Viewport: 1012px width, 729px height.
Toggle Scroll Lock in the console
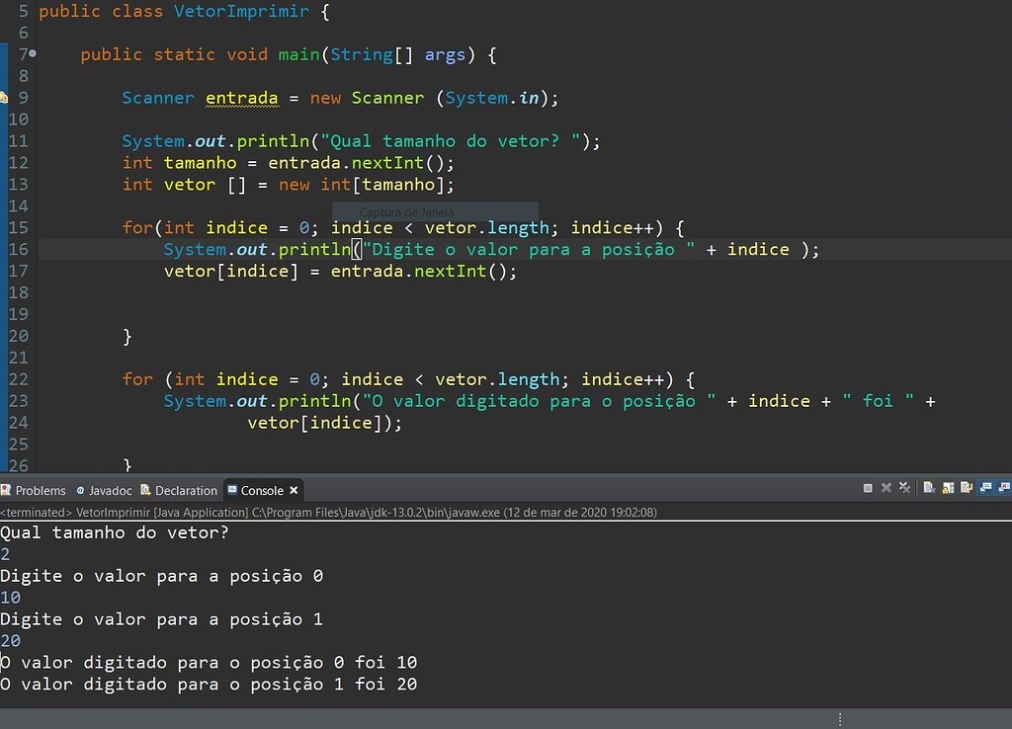point(947,487)
